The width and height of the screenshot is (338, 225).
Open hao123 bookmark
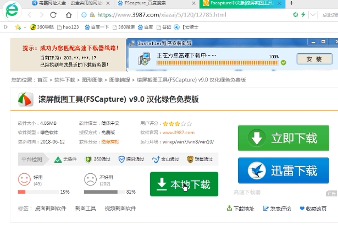pos(68,27)
